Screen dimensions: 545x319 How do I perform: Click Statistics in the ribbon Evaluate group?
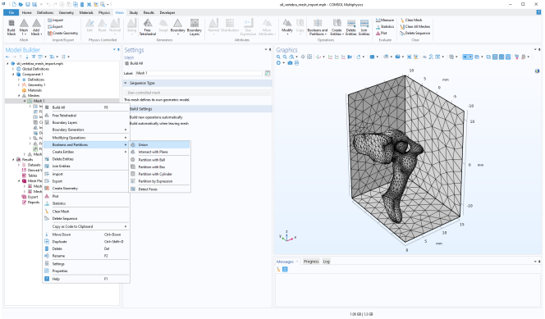(385, 27)
